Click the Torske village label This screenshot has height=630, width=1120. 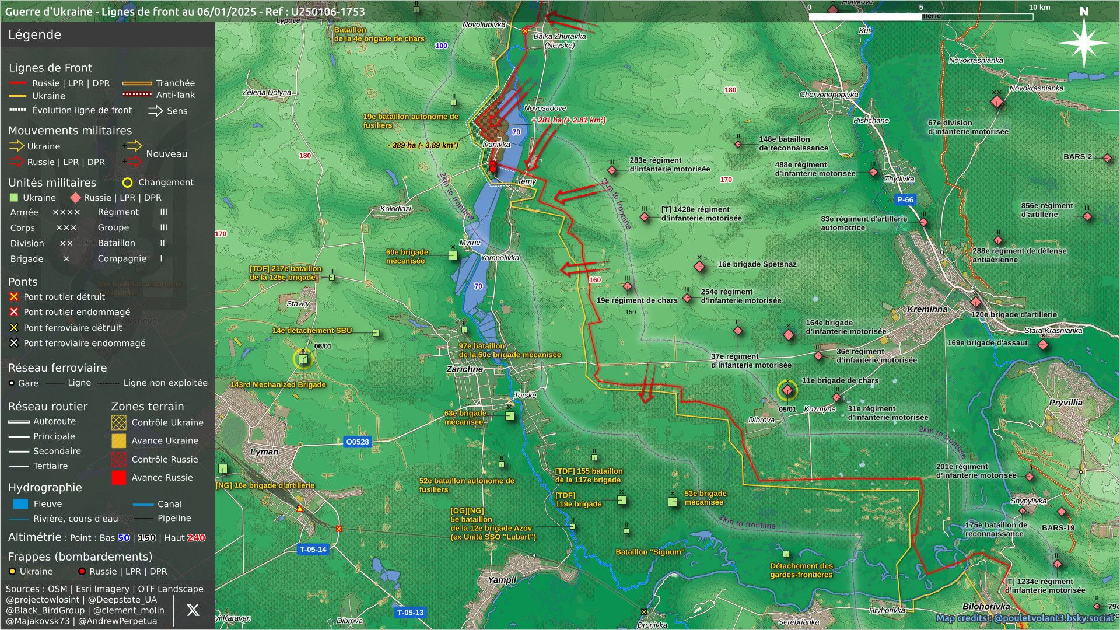tap(525, 395)
